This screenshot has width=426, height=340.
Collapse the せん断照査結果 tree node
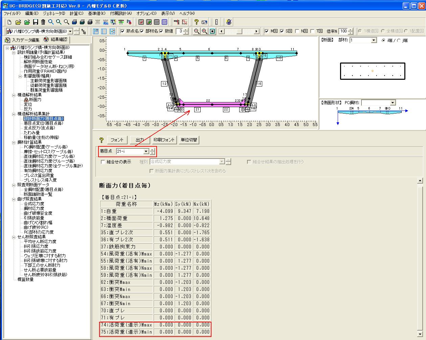[x=14, y=237]
